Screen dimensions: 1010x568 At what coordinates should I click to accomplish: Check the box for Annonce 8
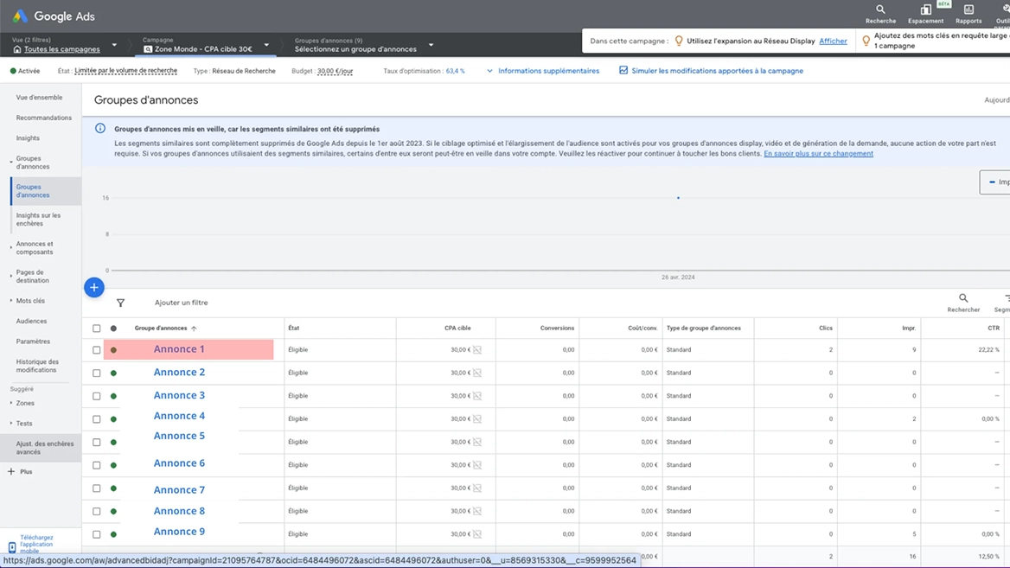[x=97, y=511]
